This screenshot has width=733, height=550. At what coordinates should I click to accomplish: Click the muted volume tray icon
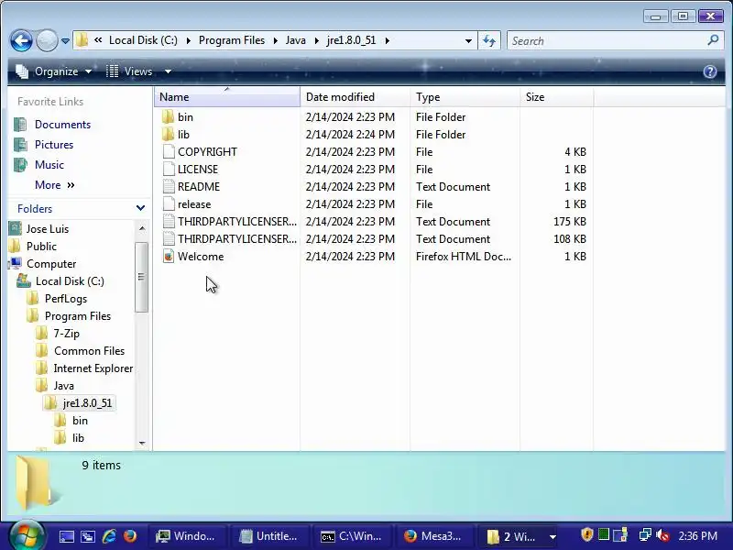[662, 535]
